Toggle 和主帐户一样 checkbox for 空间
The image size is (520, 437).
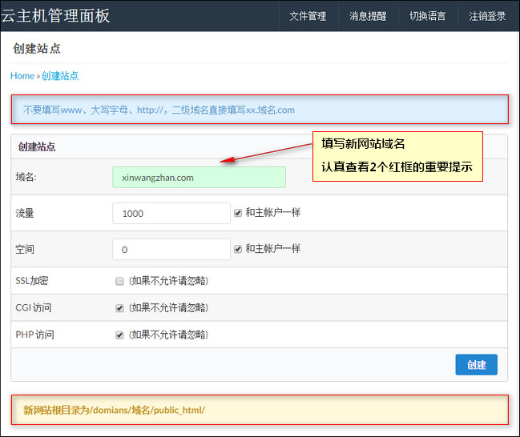(238, 249)
